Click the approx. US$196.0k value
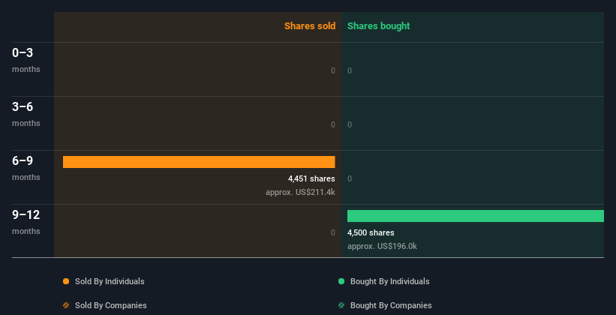Viewport: 616px width, 315px height. coord(382,246)
